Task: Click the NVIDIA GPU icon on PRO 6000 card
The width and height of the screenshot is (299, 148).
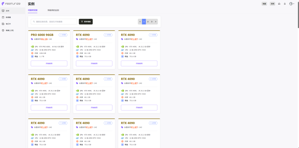Action: coord(32,47)
